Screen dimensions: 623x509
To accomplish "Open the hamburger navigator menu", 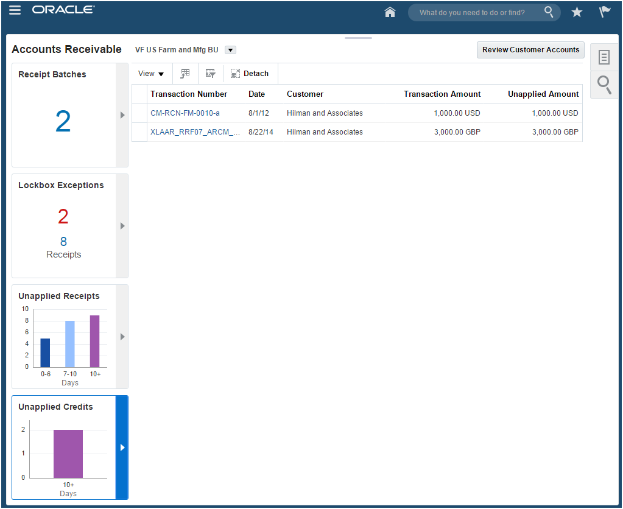I will [15, 10].
